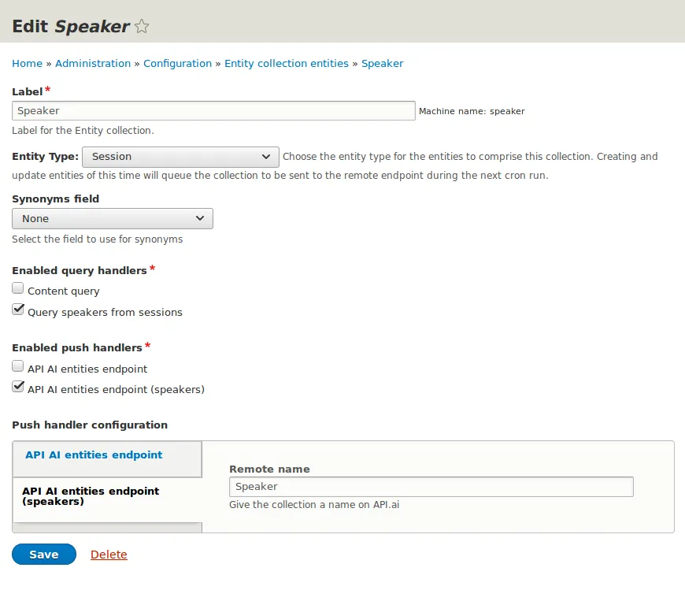
Task: Enable the API AI entities endpoint checkbox
Action: pyautogui.click(x=18, y=366)
